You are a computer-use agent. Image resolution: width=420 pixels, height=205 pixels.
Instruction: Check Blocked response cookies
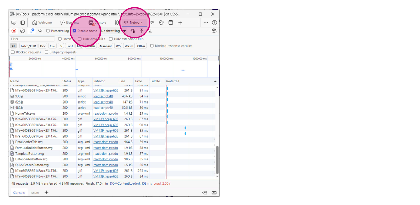coord(152,46)
